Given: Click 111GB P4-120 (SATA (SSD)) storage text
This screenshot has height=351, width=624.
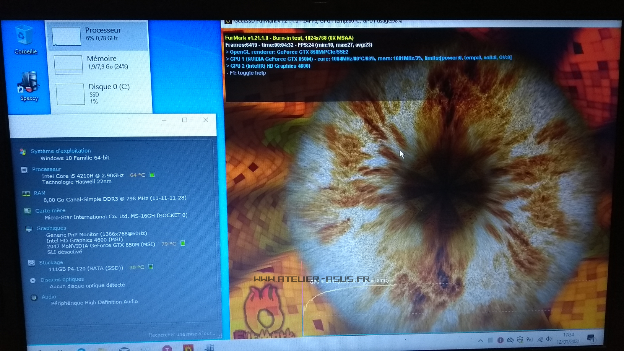Looking at the screenshot, I should (86, 268).
